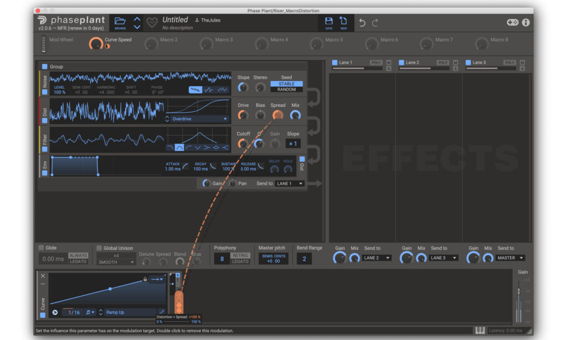Enable the Global Unison checkbox

(x=99, y=248)
